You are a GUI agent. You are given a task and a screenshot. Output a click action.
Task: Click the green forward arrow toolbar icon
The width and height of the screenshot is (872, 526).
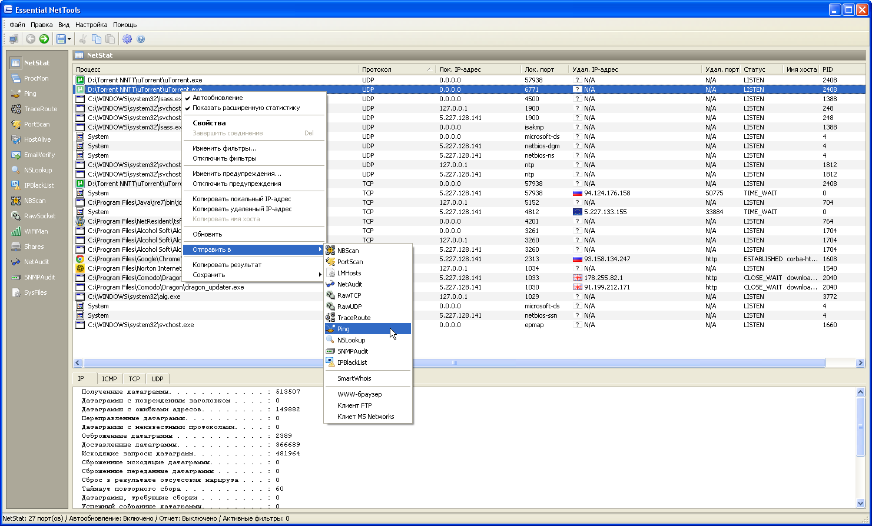click(x=44, y=39)
